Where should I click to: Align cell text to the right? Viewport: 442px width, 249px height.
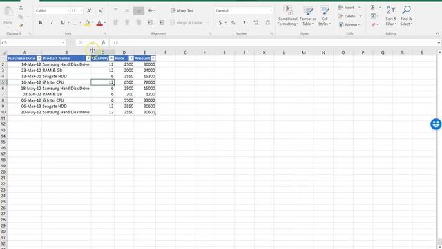tap(139, 23)
